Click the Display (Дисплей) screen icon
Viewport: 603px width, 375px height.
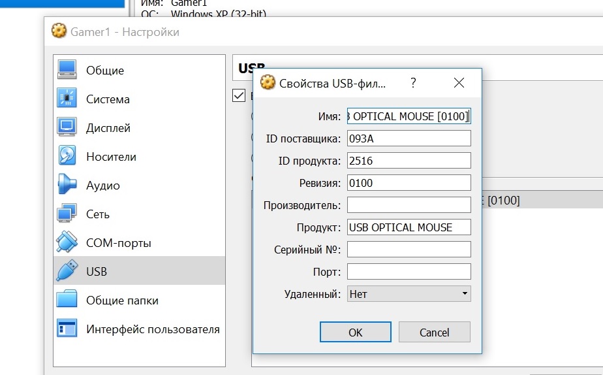tap(67, 128)
